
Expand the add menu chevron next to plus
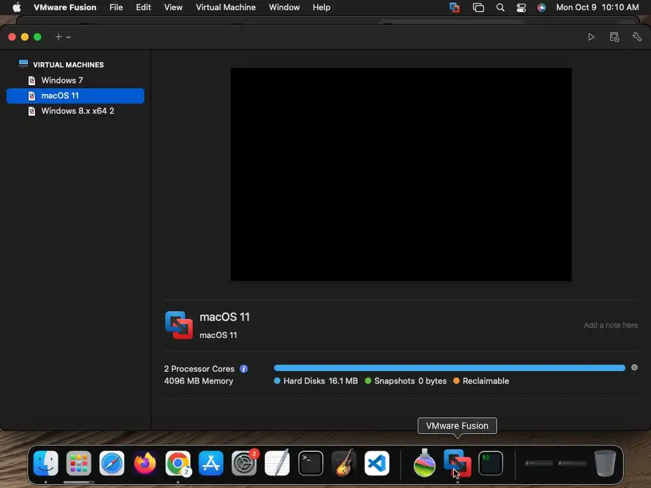(69, 37)
